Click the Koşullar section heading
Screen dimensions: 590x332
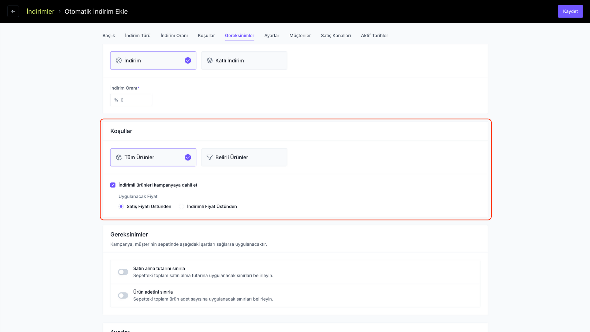click(121, 131)
